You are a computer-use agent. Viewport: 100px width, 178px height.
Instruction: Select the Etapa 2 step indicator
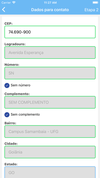point(91,10)
